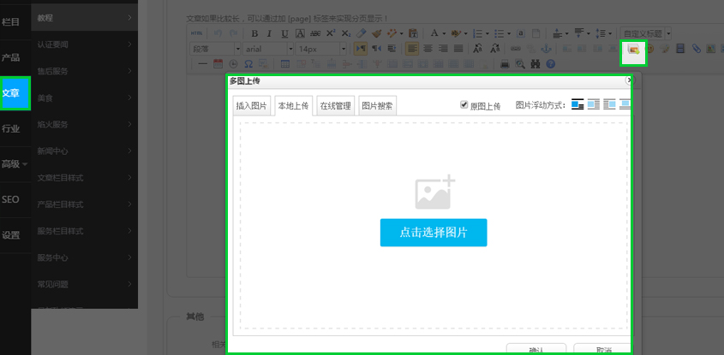Click the print icon in editor toolbar

(x=506, y=64)
